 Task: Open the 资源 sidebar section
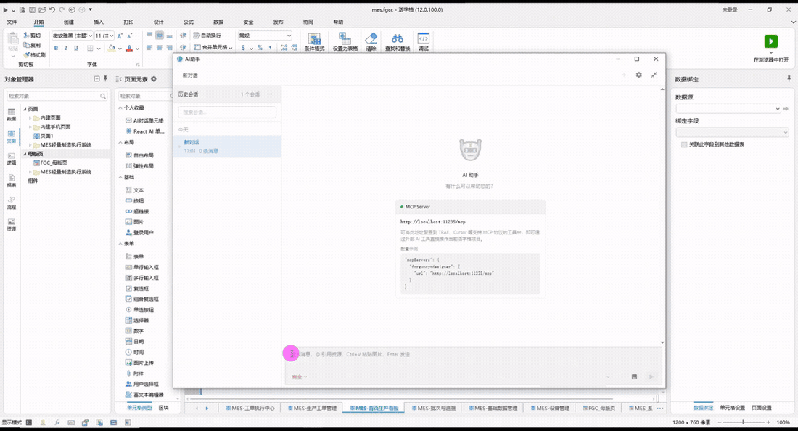pyautogui.click(x=11, y=225)
